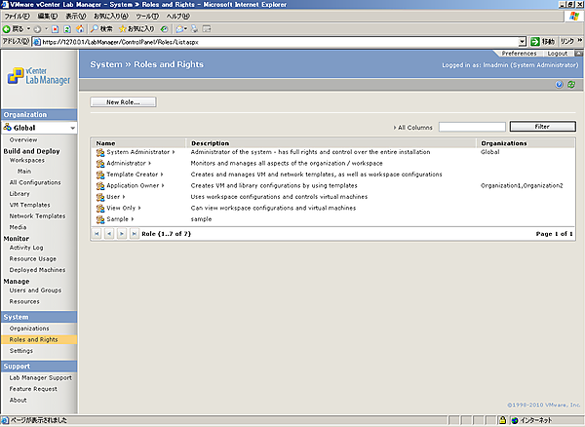Open the Global organization dropdown
Image resolution: width=585 pixels, height=427 pixels.
pyautogui.click(x=71, y=128)
